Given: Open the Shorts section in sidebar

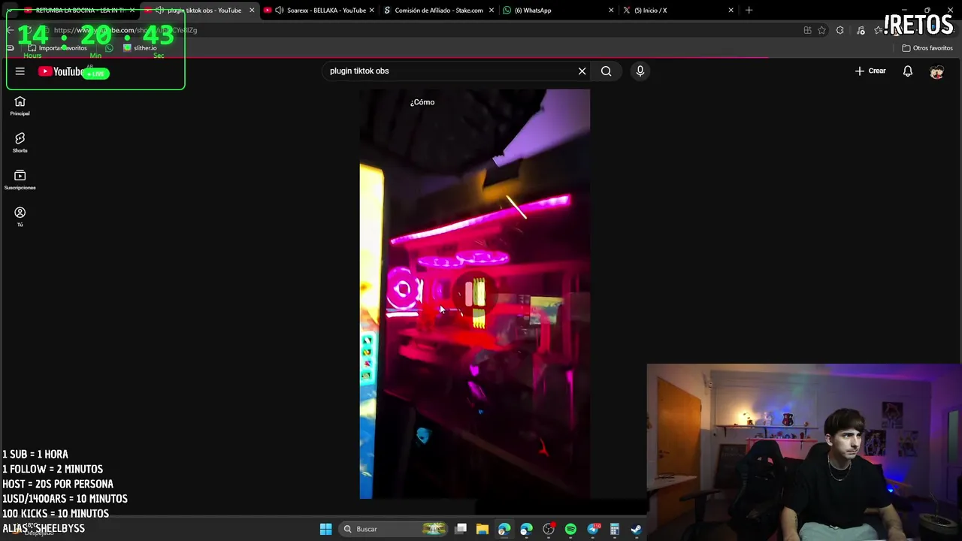Looking at the screenshot, I should pos(20,143).
